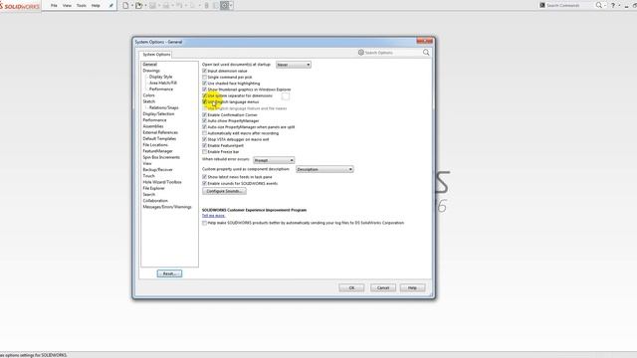Screen dimensions: 637x358
Task: Toggle Show latest news feeds in task pane
Action: (x=204, y=177)
